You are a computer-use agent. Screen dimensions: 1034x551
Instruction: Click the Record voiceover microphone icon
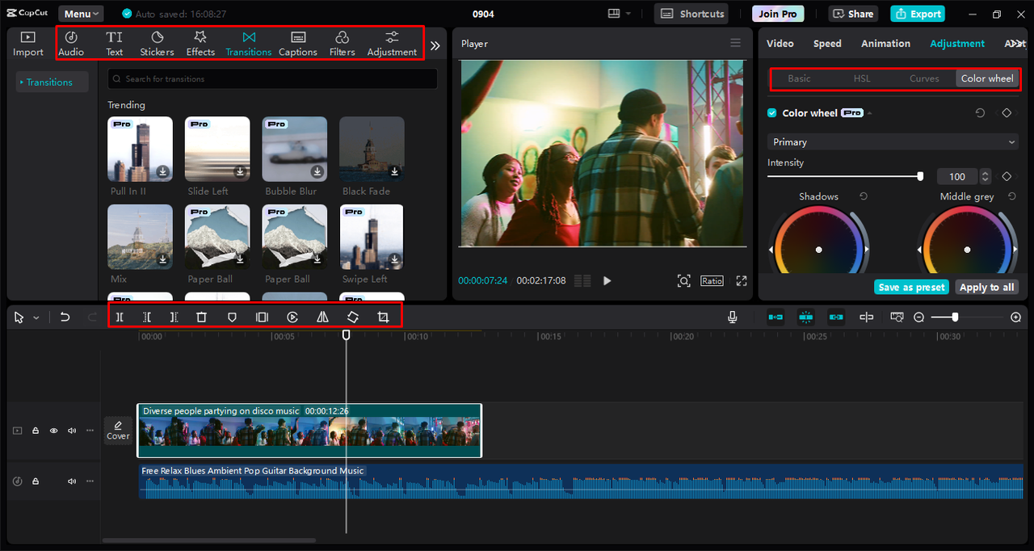click(x=733, y=318)
